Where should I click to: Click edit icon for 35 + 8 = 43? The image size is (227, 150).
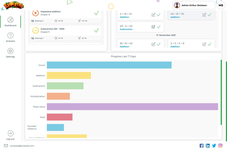[154, 44]
